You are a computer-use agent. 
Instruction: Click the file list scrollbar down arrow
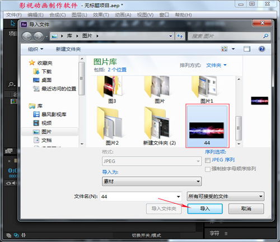[x=239, y=144]
